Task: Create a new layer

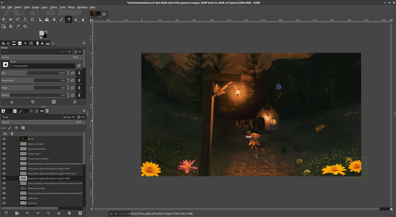Action: [6, 213]
